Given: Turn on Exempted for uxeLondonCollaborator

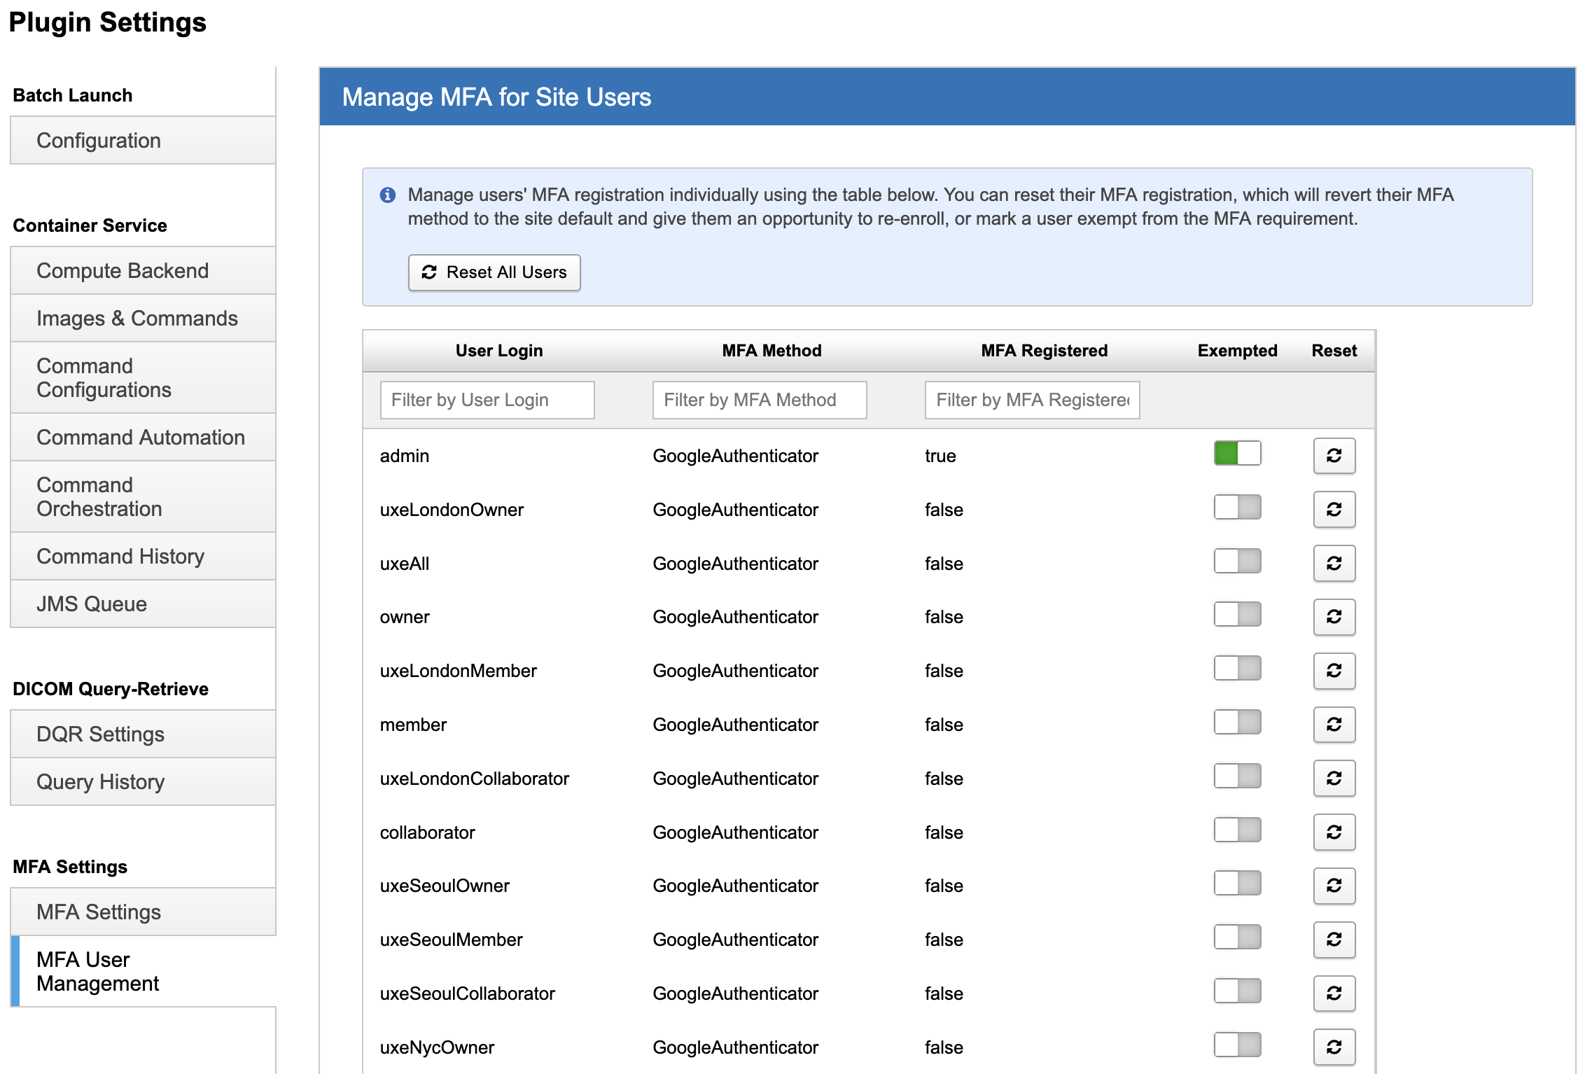Looking at the screenshot, I should click(x=1237, y=776).
